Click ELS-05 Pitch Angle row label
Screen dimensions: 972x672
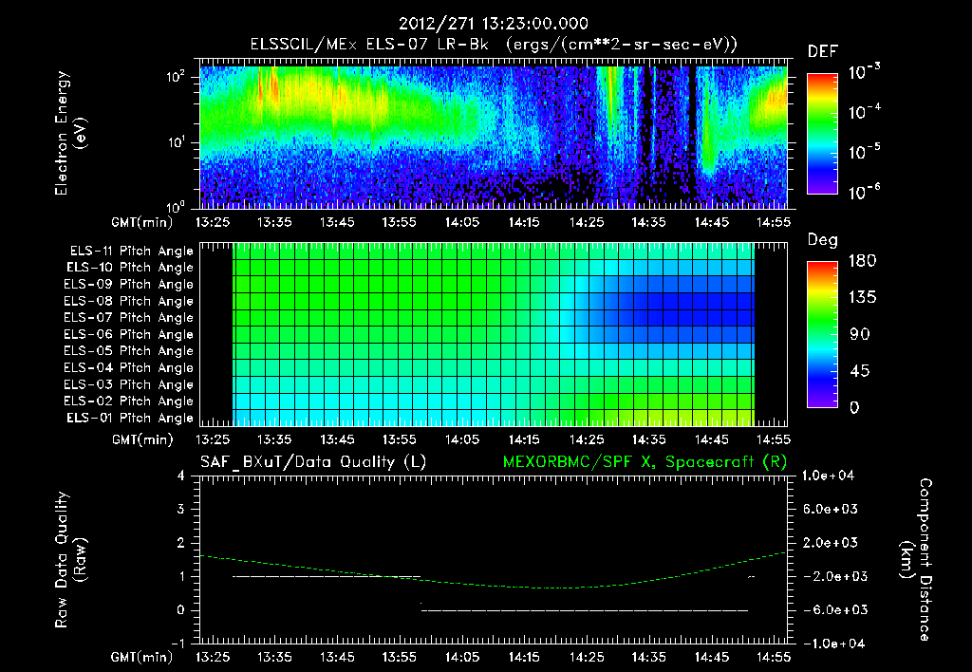[x=128, y=351]
